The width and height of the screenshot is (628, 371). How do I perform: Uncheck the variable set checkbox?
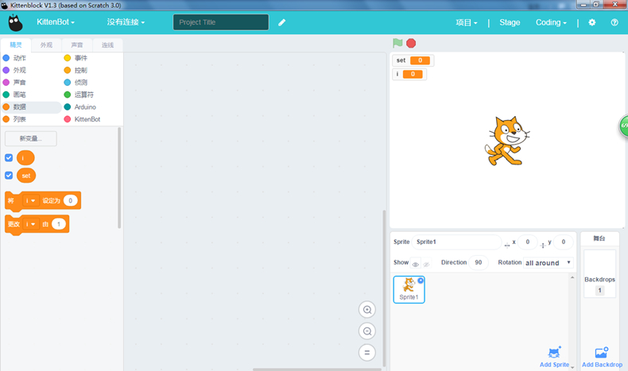(9, 176)
